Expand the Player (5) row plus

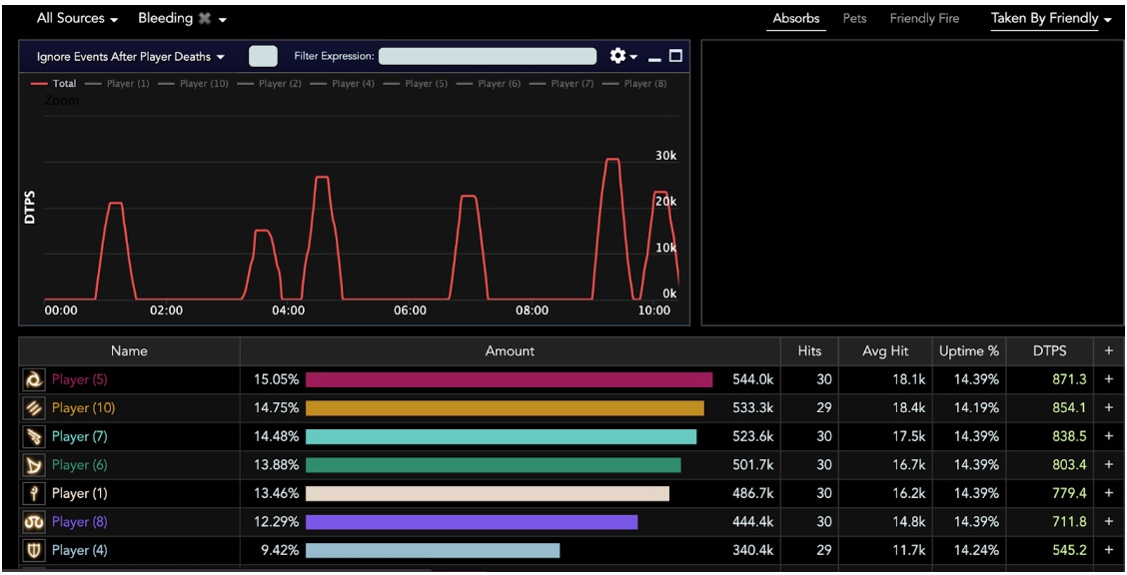[1109, 379]
